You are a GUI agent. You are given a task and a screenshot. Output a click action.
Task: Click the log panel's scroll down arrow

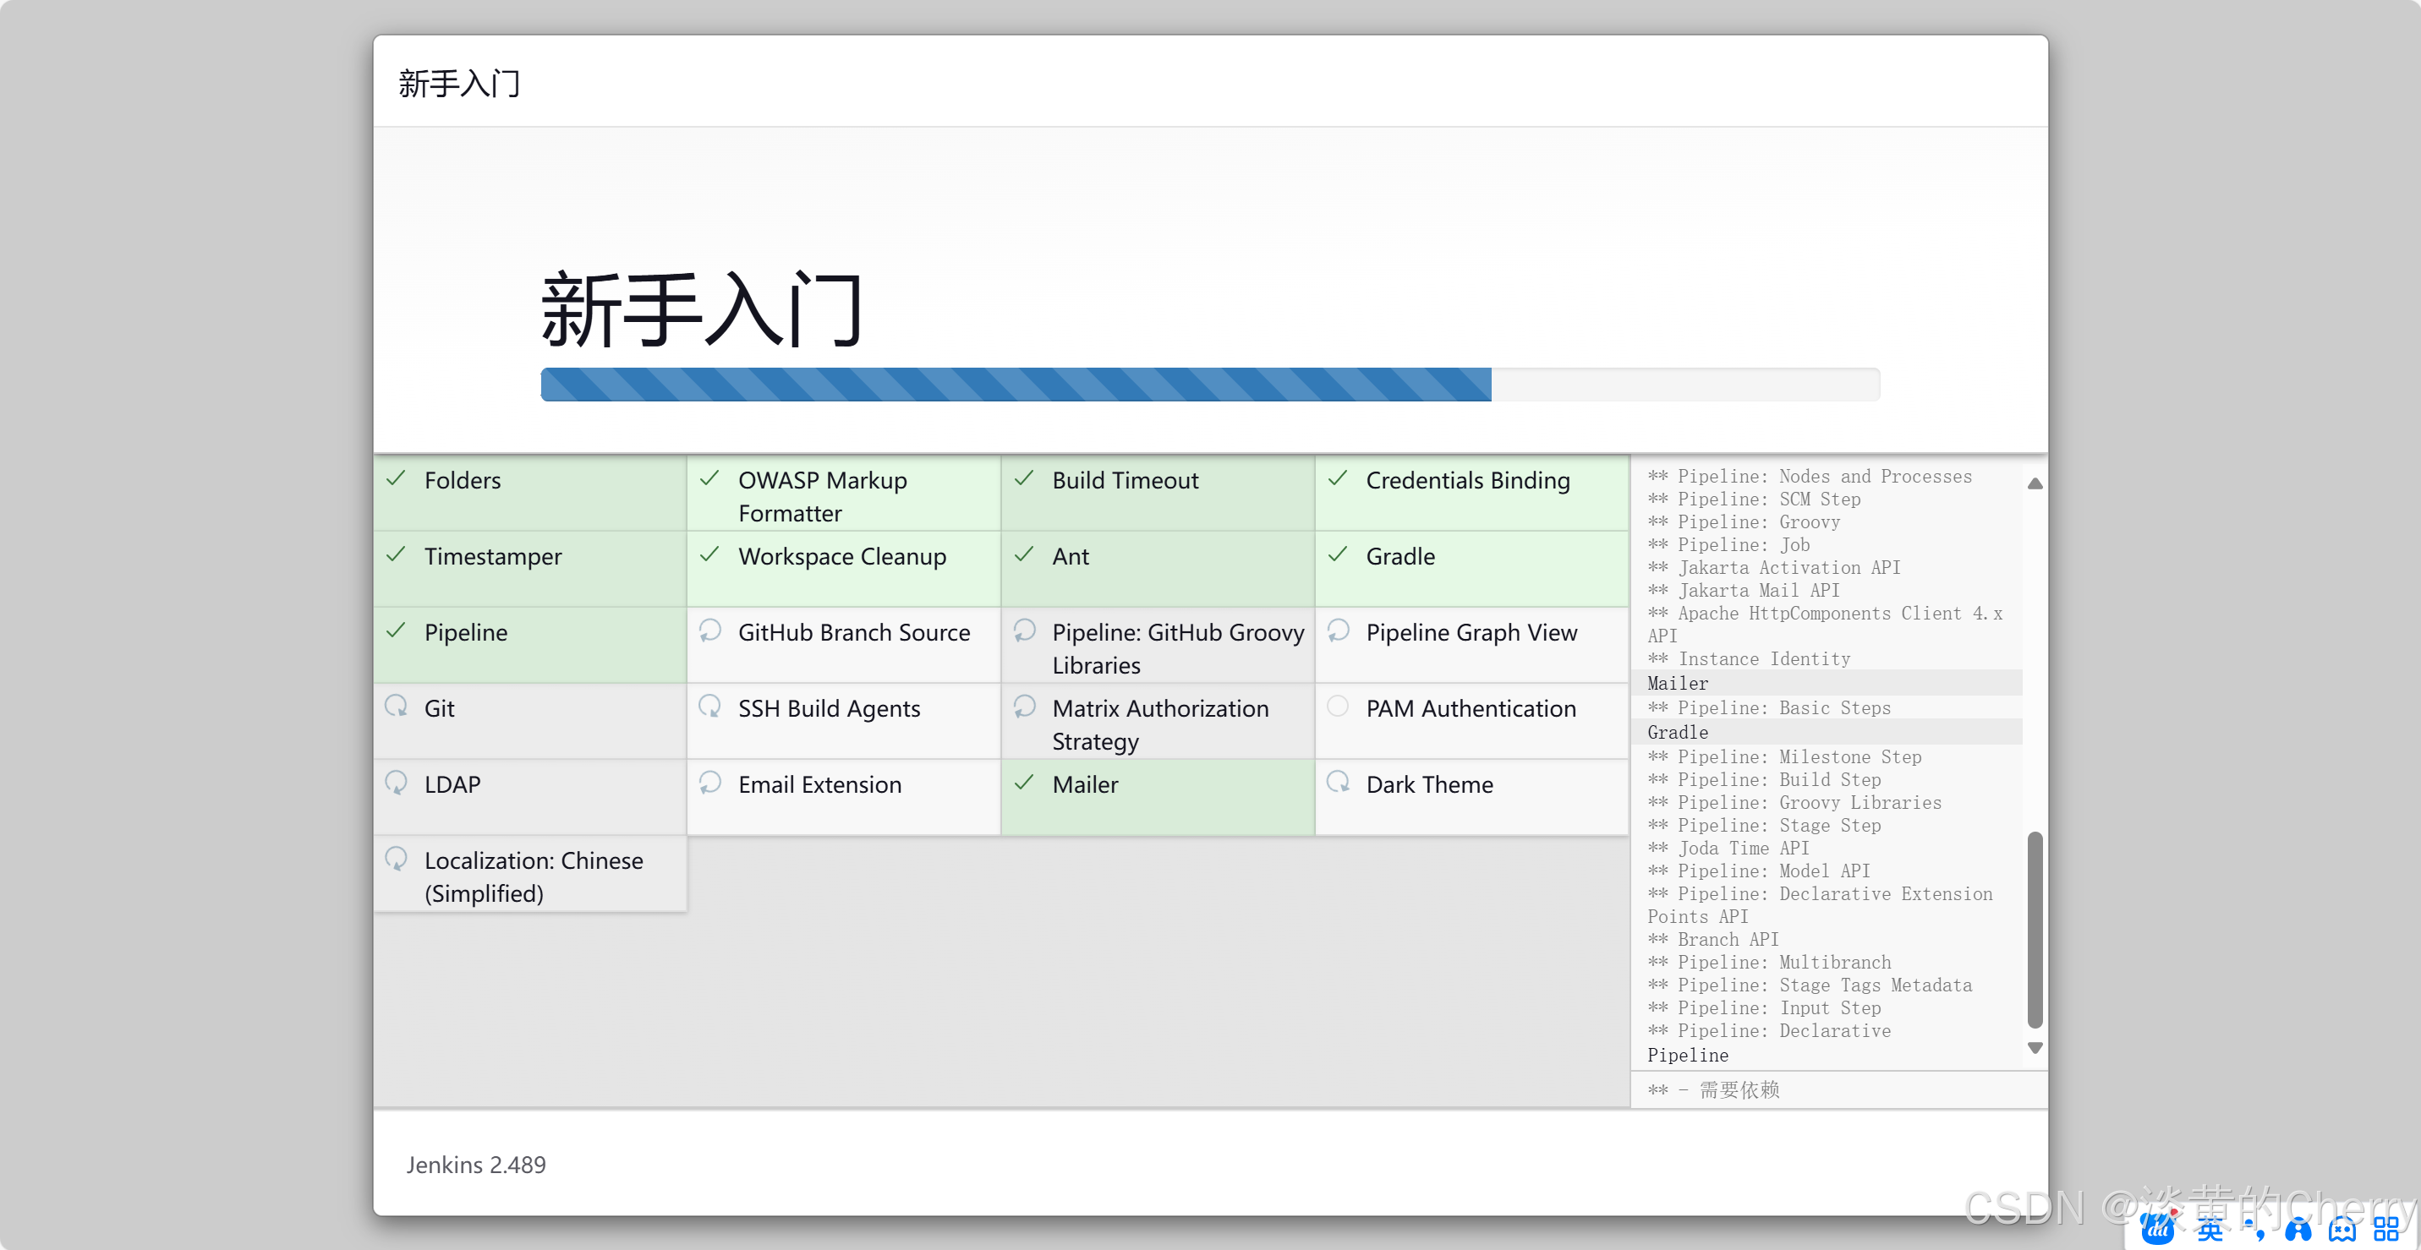click(2035, 1048)
